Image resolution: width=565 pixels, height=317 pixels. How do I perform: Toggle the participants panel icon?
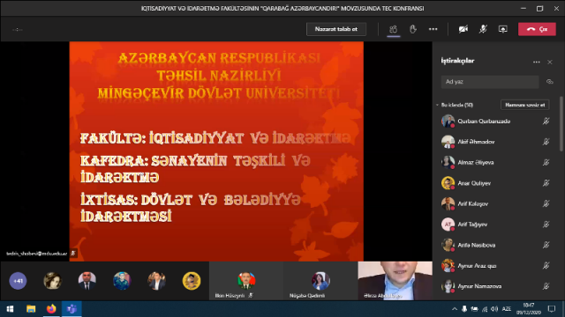tap(393, 29)
